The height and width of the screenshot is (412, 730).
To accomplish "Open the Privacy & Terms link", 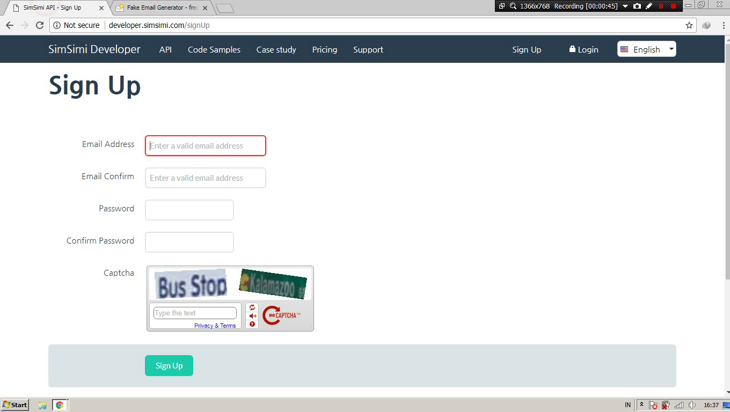I will pyautogui.click(x=215, y=326).
